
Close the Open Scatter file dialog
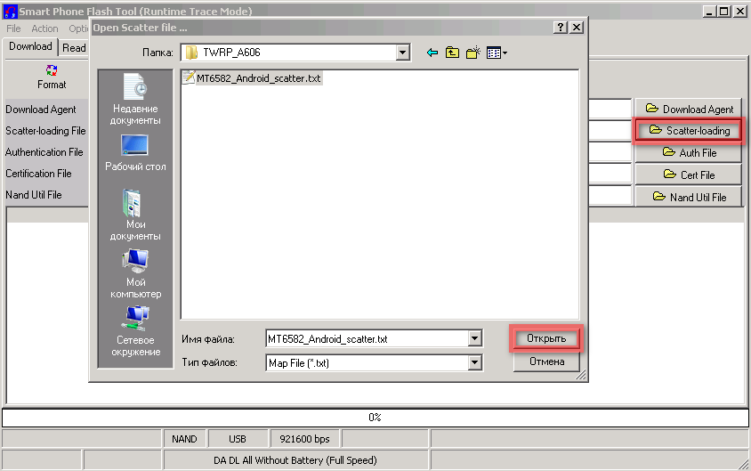[x=577, y=28]
